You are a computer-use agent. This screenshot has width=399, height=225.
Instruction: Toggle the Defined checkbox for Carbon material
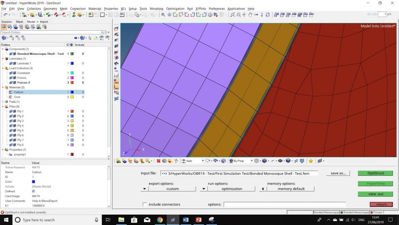tap(34, 191)
